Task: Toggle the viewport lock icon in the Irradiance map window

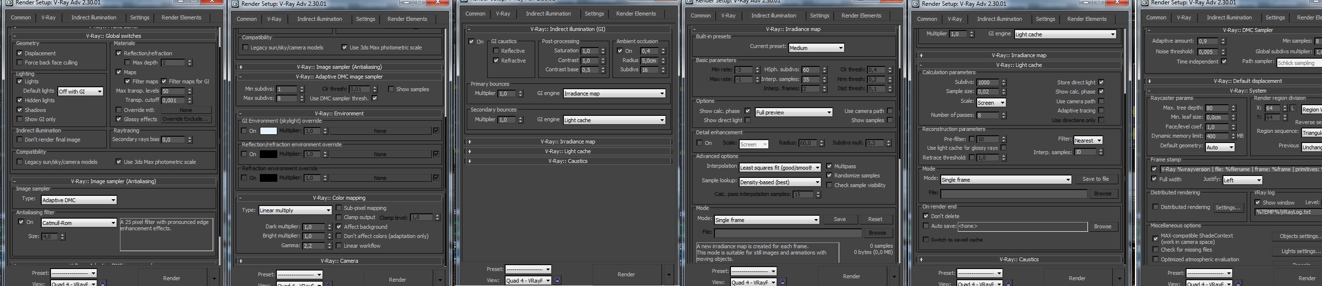Action: coord(782,282)
